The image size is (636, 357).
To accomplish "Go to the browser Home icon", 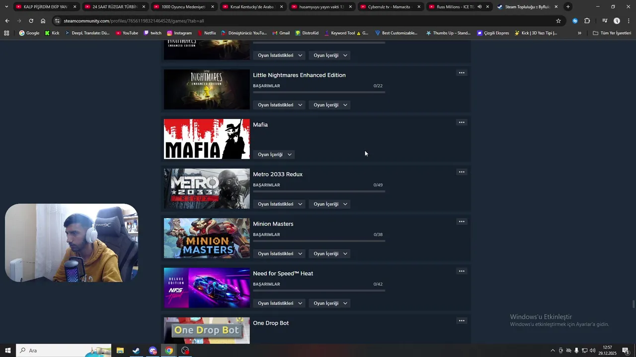I will [43, 21].
